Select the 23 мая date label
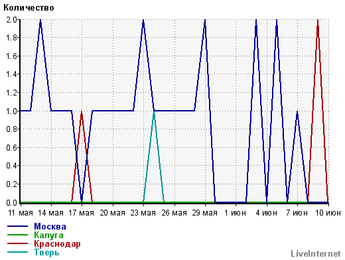Screen dimensions: 345x260 (143, 213)
